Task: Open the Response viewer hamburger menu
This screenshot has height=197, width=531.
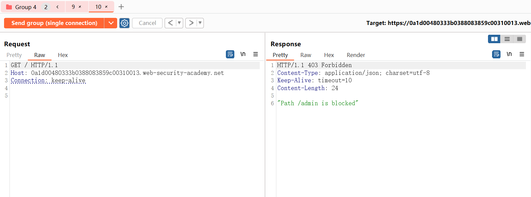Action: pyautogui.click(x=522, y=54)
